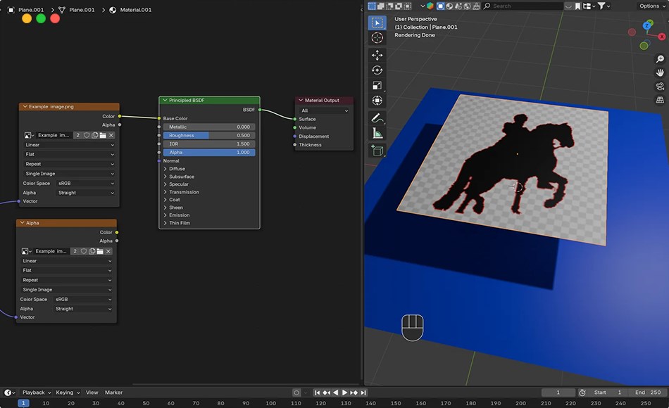The height and width of the screenshot is (408, 669).
Task: Select the Add Cube tool
Action: point(377,149)
